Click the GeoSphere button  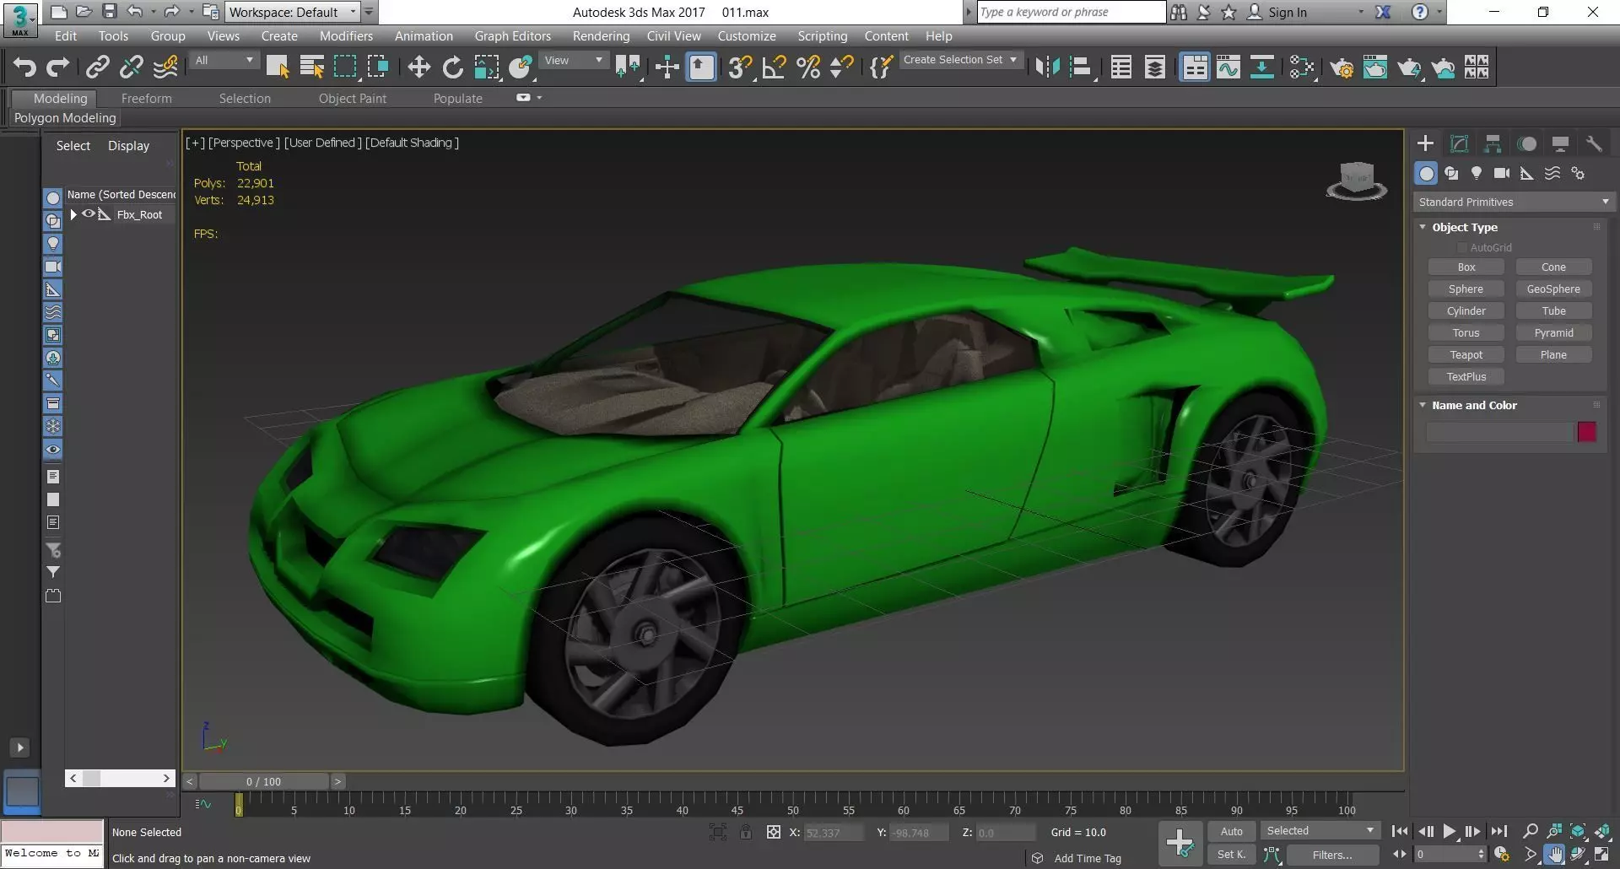[x=1552, y=289]
